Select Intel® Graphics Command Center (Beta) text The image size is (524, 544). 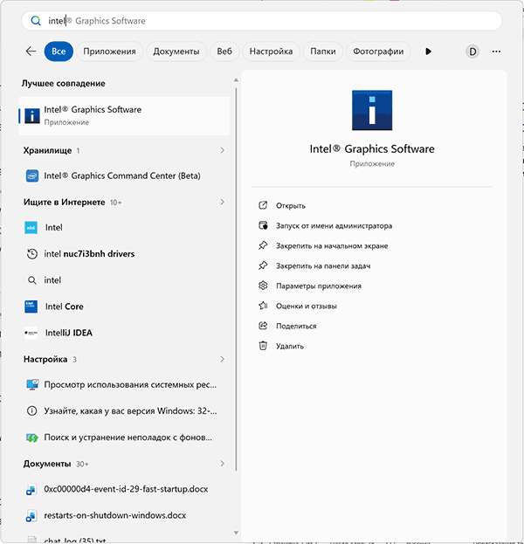(x=122, y=176)
